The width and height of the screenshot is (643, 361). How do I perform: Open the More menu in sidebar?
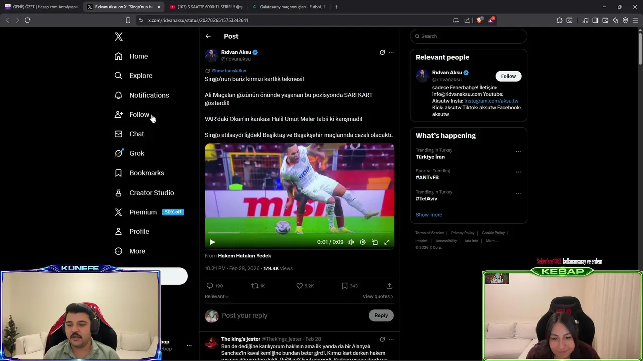pos(130,251)
